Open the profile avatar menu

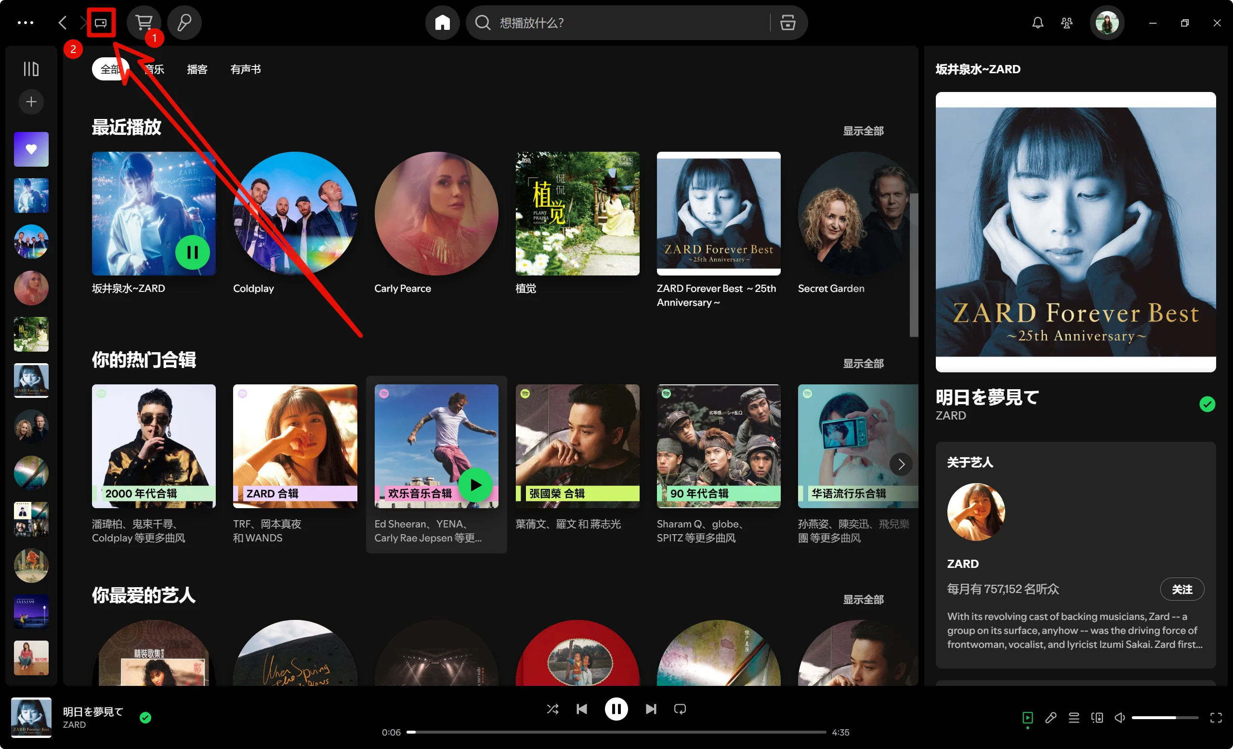1107,23
